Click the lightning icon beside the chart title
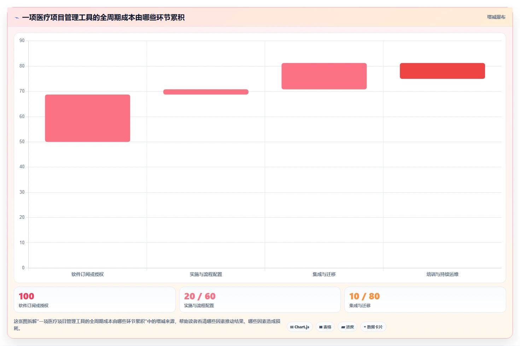This screenshot has height=346, width=520. click(17, 18)
